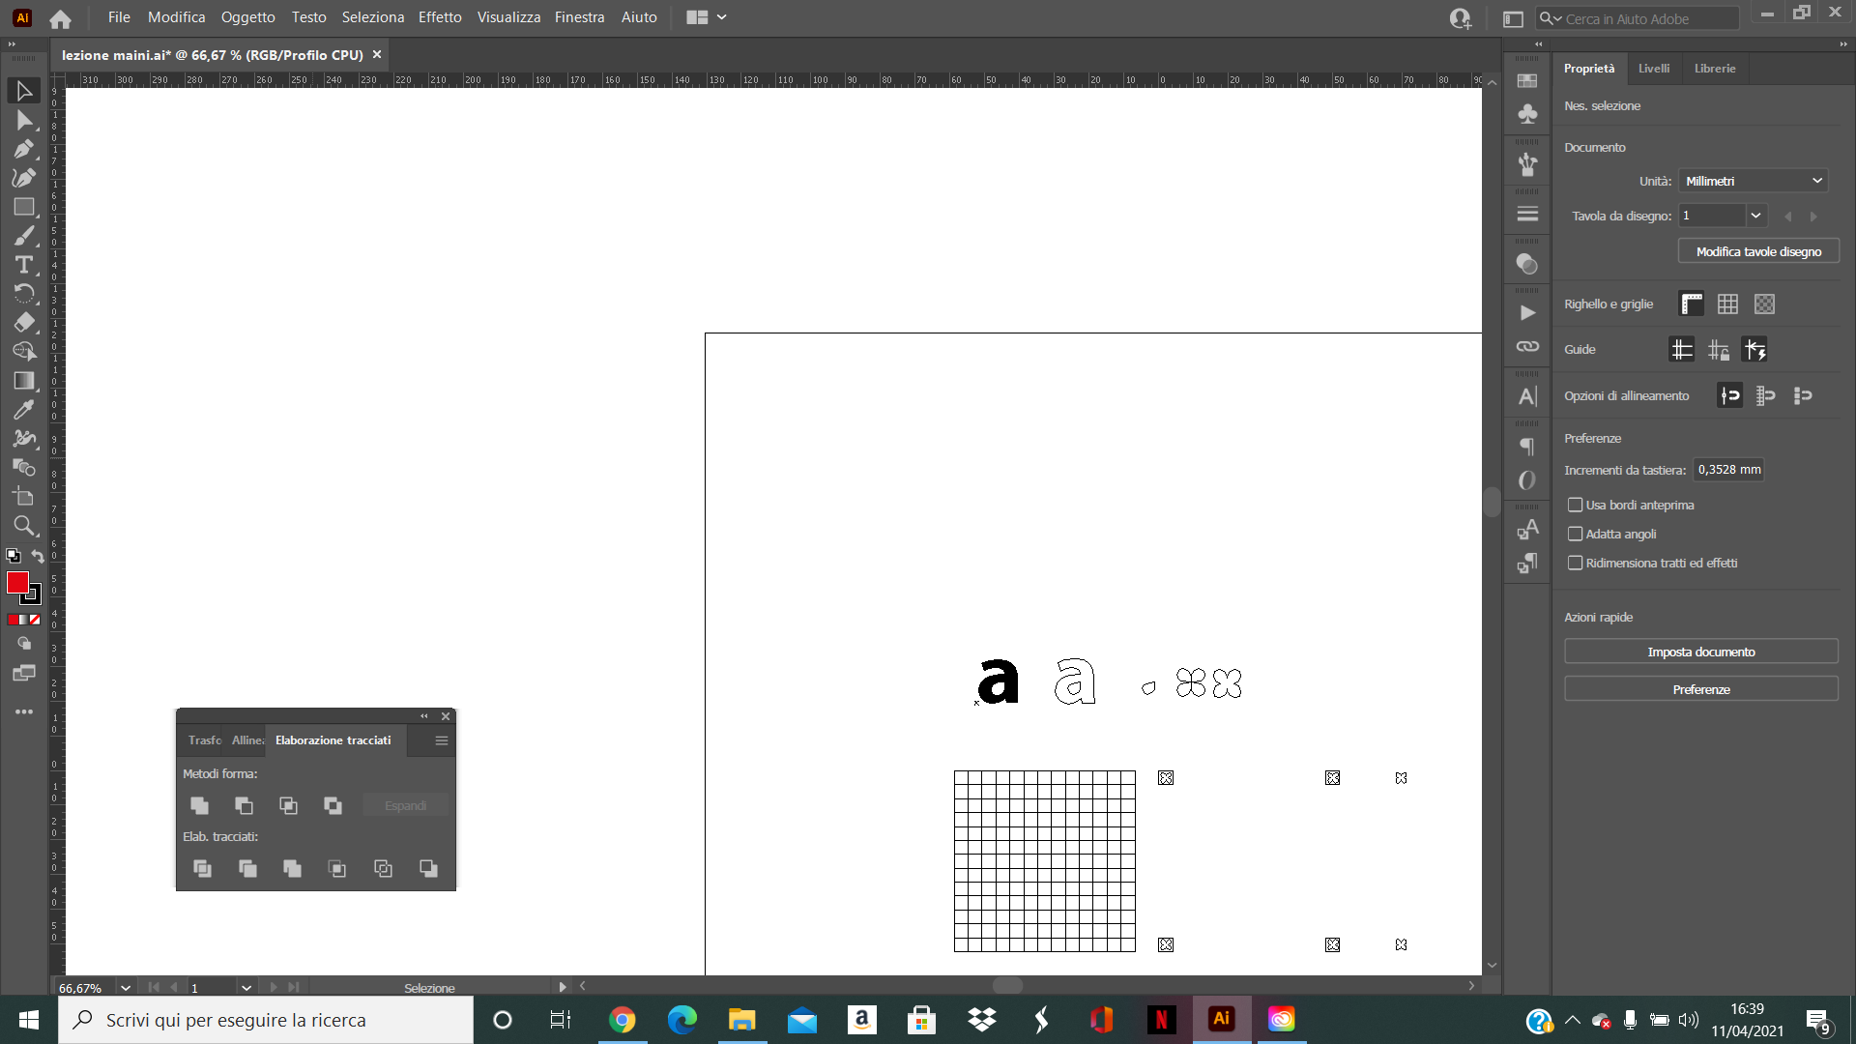Switch to the Livelli tab
Viewport: 1856px width, 1044px height.
1653,69
